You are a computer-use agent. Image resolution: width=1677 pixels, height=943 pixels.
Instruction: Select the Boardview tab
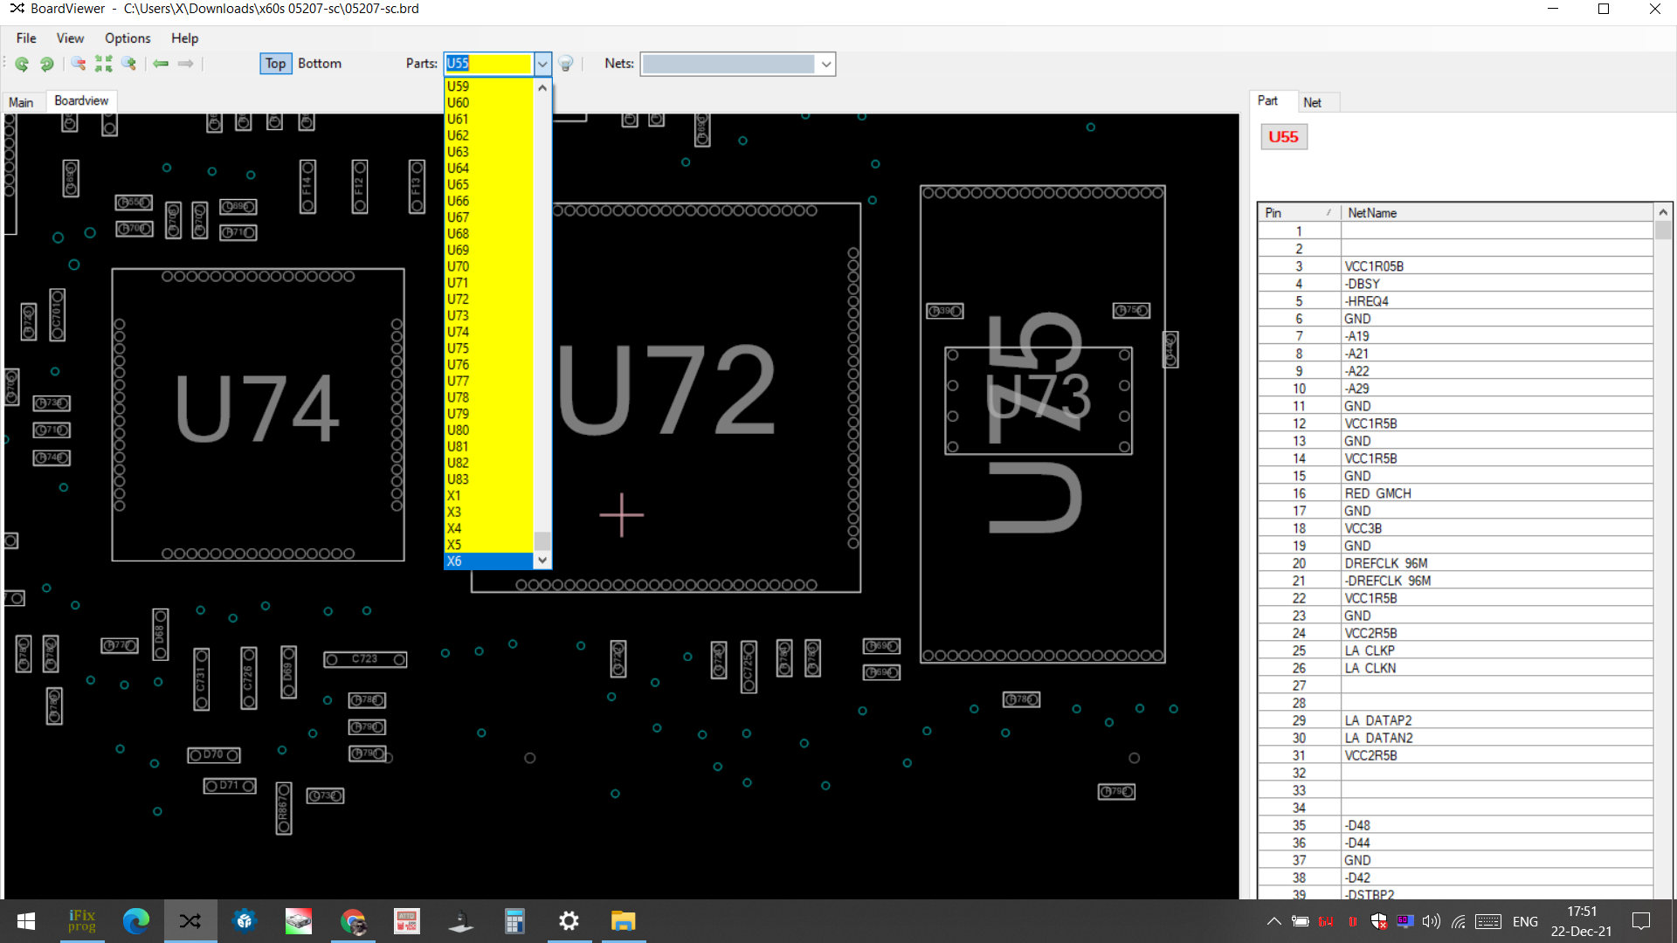click(81, 101)
